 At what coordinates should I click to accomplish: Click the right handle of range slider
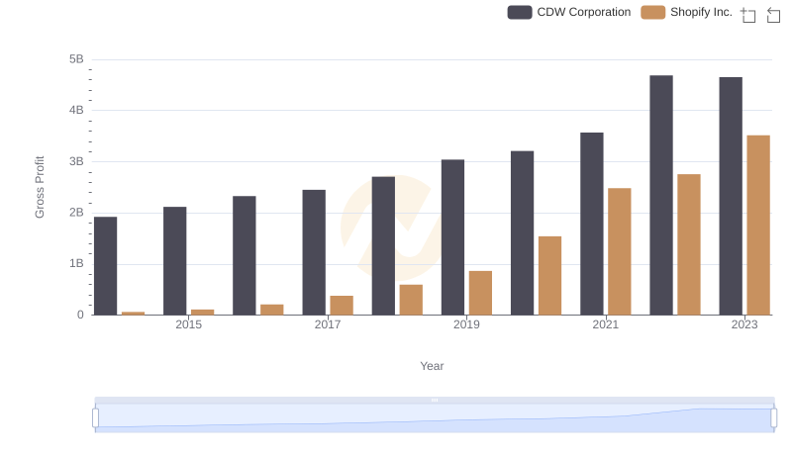point(774,417)
